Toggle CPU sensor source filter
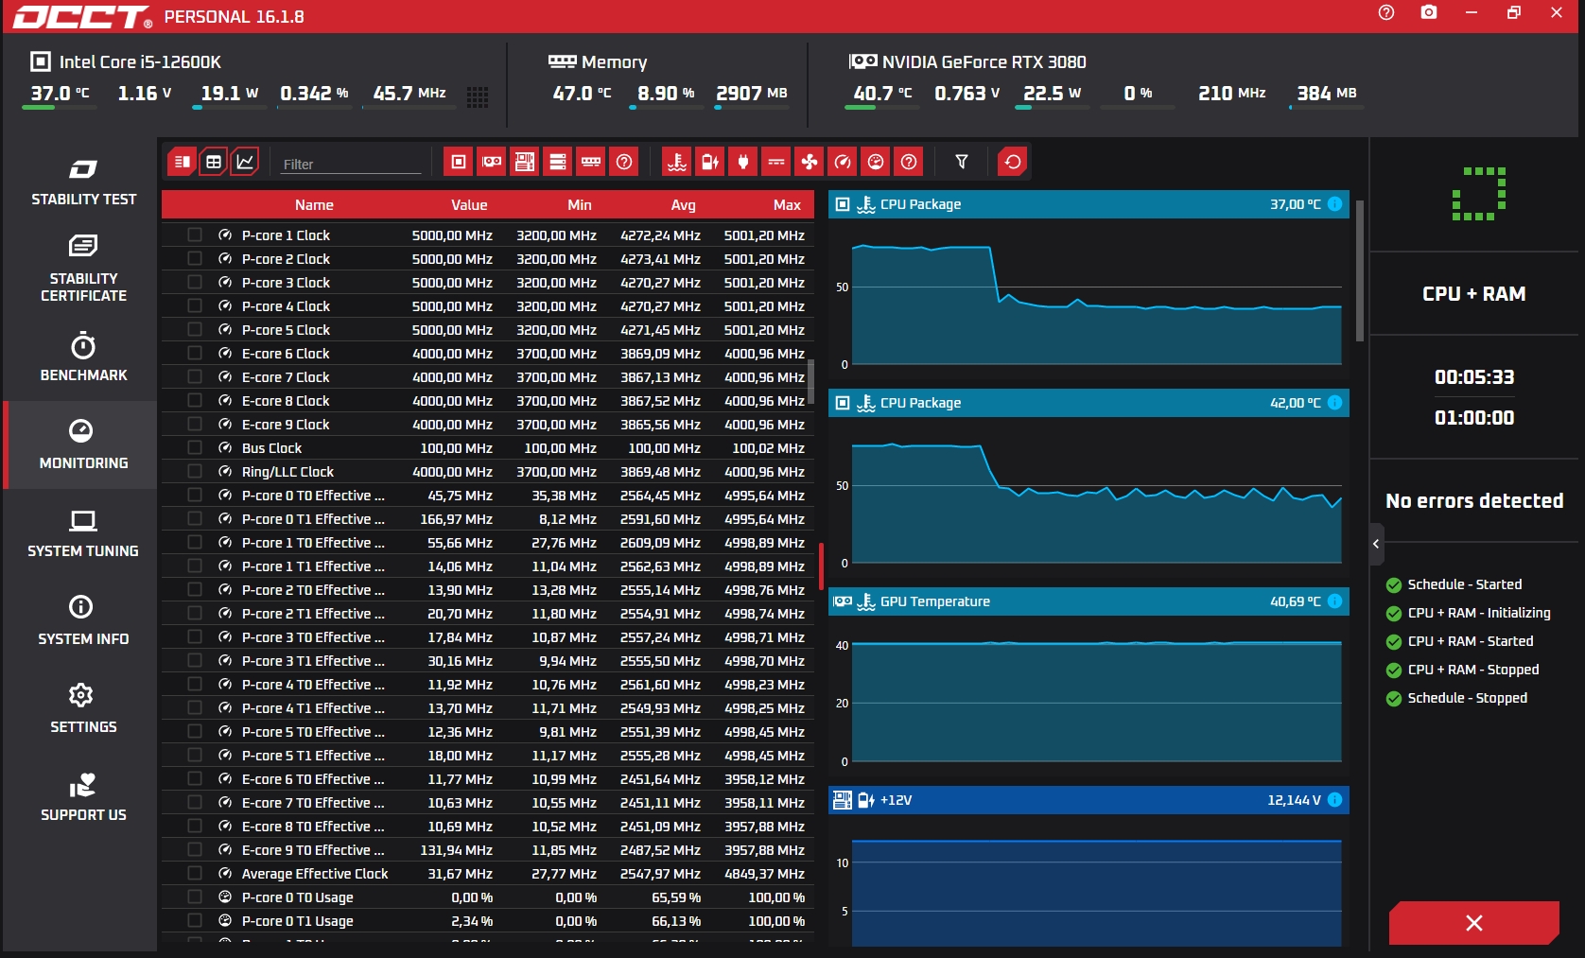Viewport: 1585px width, 958px height. 459,162
